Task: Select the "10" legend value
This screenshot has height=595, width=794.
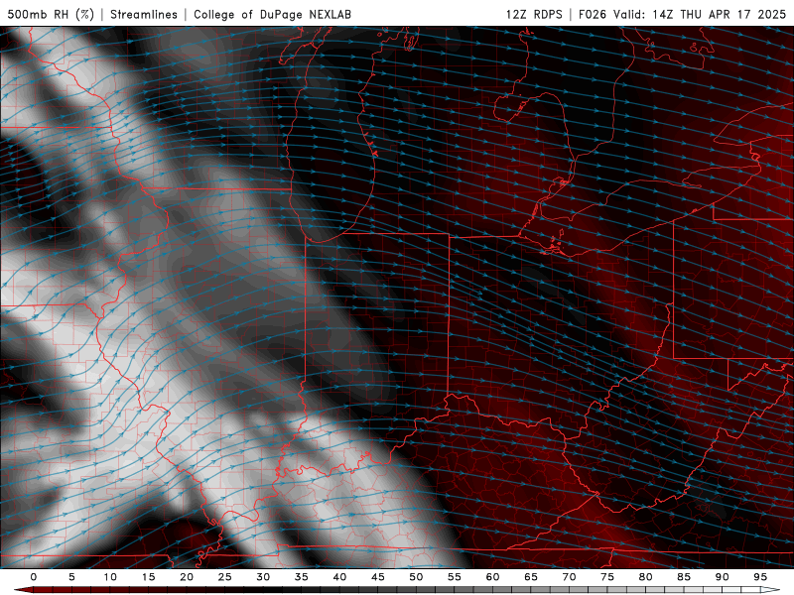Action: coord(110,577)
